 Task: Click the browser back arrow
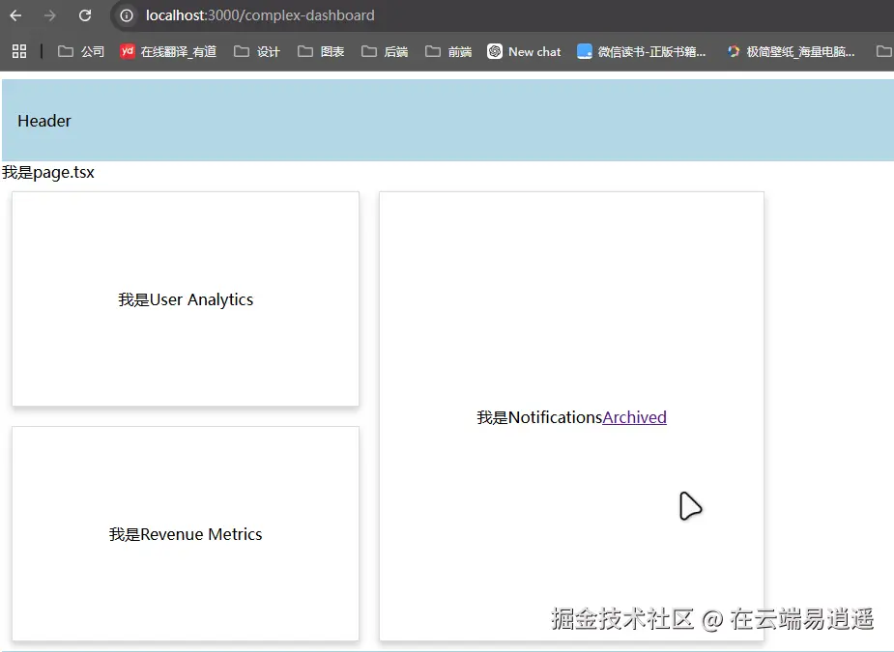[x=15, y=15]
